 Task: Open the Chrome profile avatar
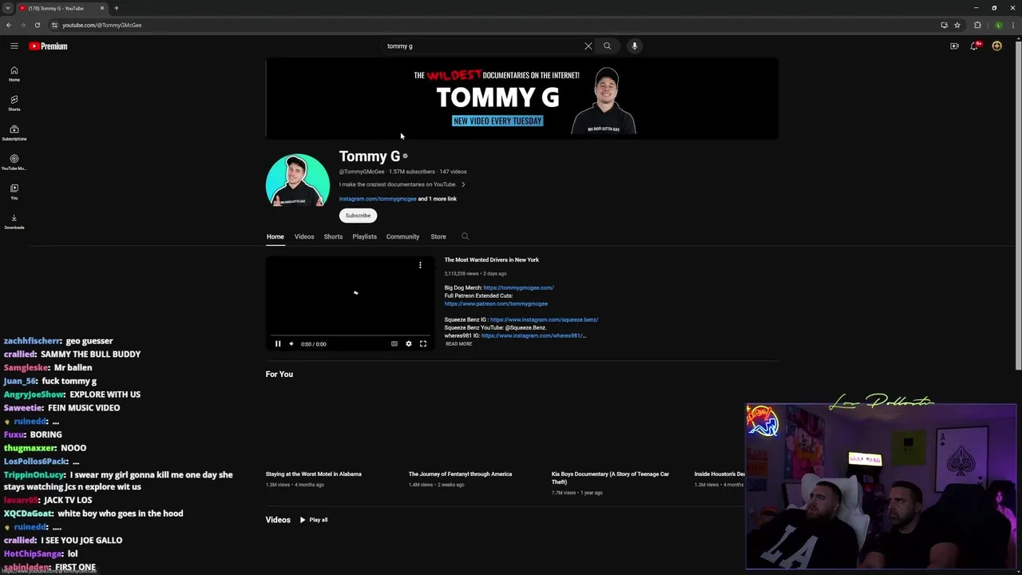pos(998,25)
